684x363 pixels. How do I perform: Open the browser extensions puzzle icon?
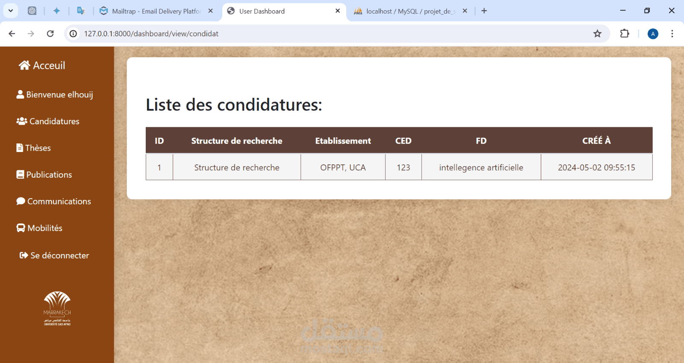pyautogui.click(x=625, y=33)
